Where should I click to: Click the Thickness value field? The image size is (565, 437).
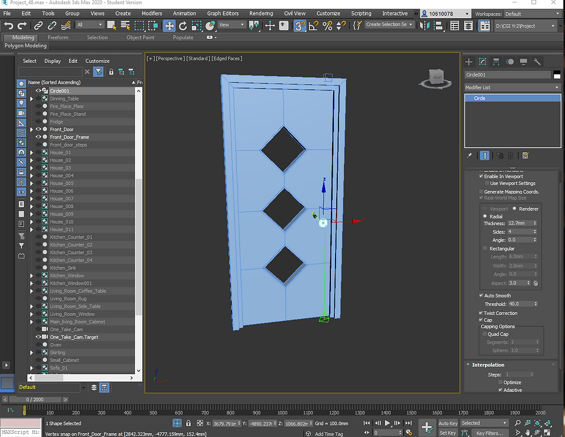[x=519, y=223]
